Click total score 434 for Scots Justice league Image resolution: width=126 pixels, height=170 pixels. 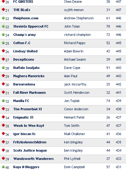tap(118, 150)
